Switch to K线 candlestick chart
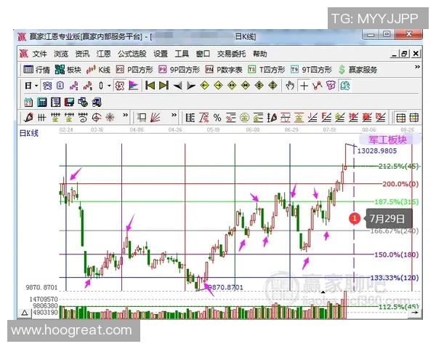This screenshot has height=349, width=436. point(99,70)
